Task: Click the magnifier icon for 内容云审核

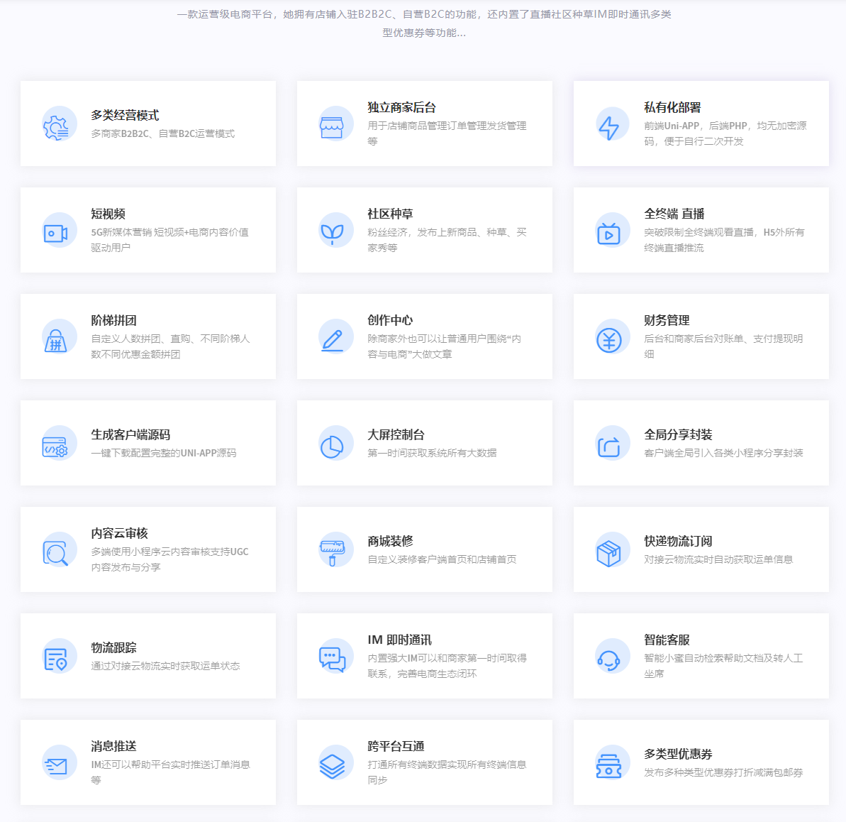Action: coord(57,552)
